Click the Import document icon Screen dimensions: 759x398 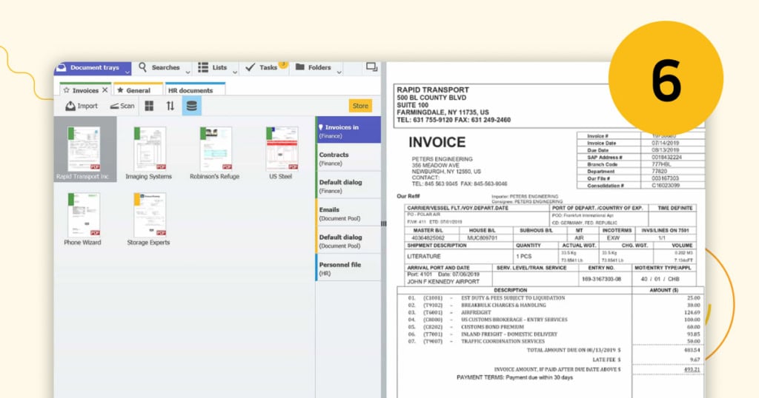coord(71,106)
